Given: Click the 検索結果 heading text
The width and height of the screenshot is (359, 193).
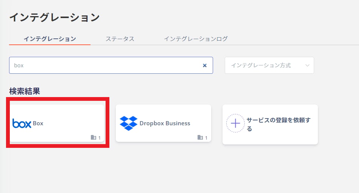Looking at the screenshot, I should coord(25,91).
